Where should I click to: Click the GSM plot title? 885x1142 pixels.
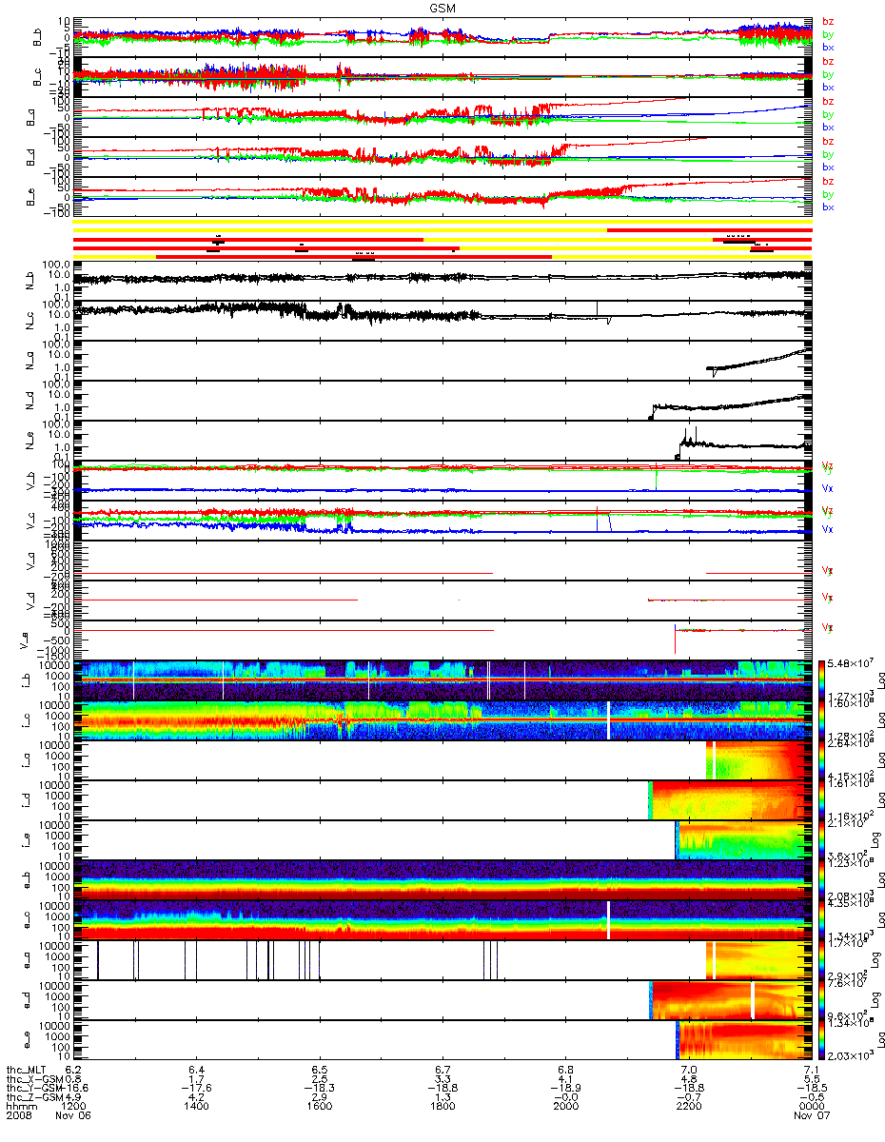point(442,7)
